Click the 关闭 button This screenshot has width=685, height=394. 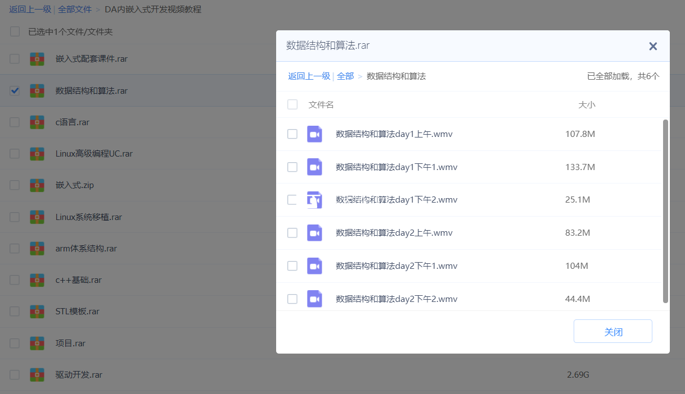coord(612,331)
